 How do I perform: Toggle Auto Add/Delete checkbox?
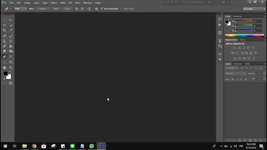[102, 8]
